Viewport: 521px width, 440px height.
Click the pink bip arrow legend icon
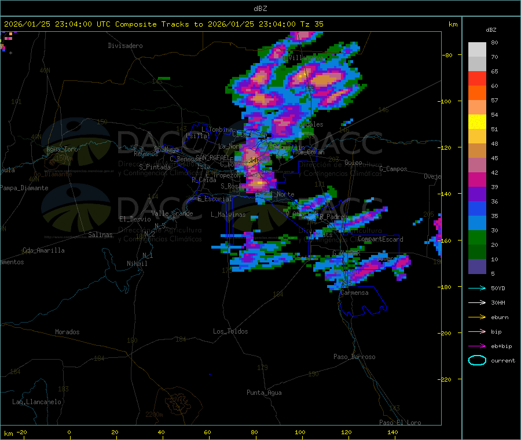[x=477, y=331]
